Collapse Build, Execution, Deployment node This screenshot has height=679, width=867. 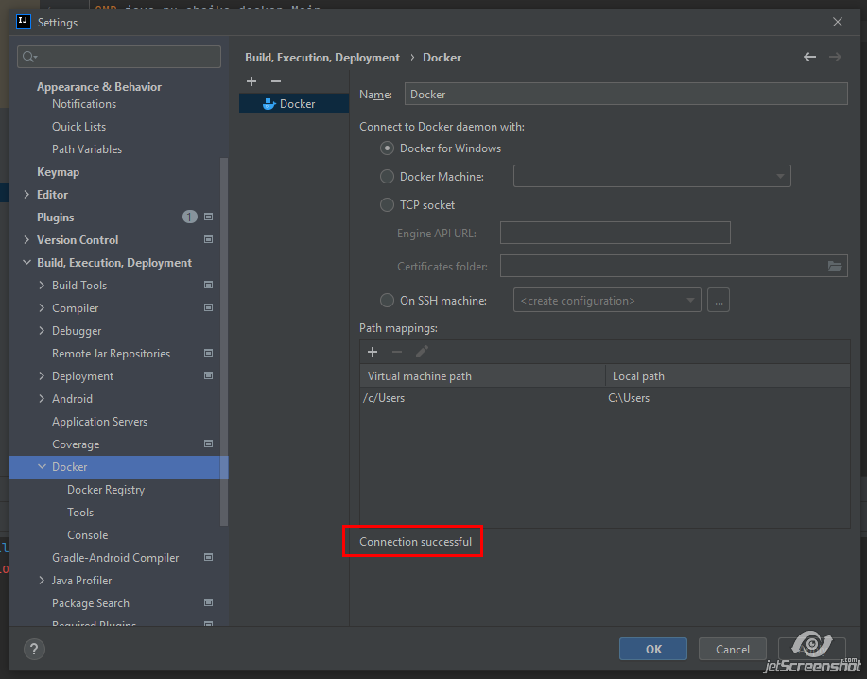click(x=26, y=262)
